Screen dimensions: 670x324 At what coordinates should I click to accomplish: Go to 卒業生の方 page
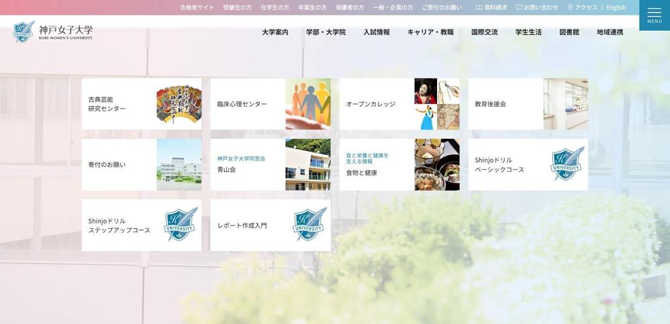[x=312, y=7]
